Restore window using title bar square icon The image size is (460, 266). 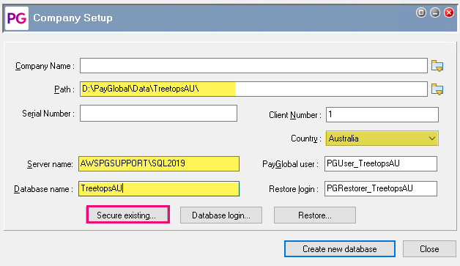click(421, 12)
